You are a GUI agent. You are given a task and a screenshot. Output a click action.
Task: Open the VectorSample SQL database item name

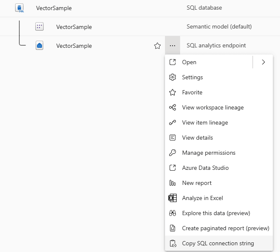tap(54, 8)
